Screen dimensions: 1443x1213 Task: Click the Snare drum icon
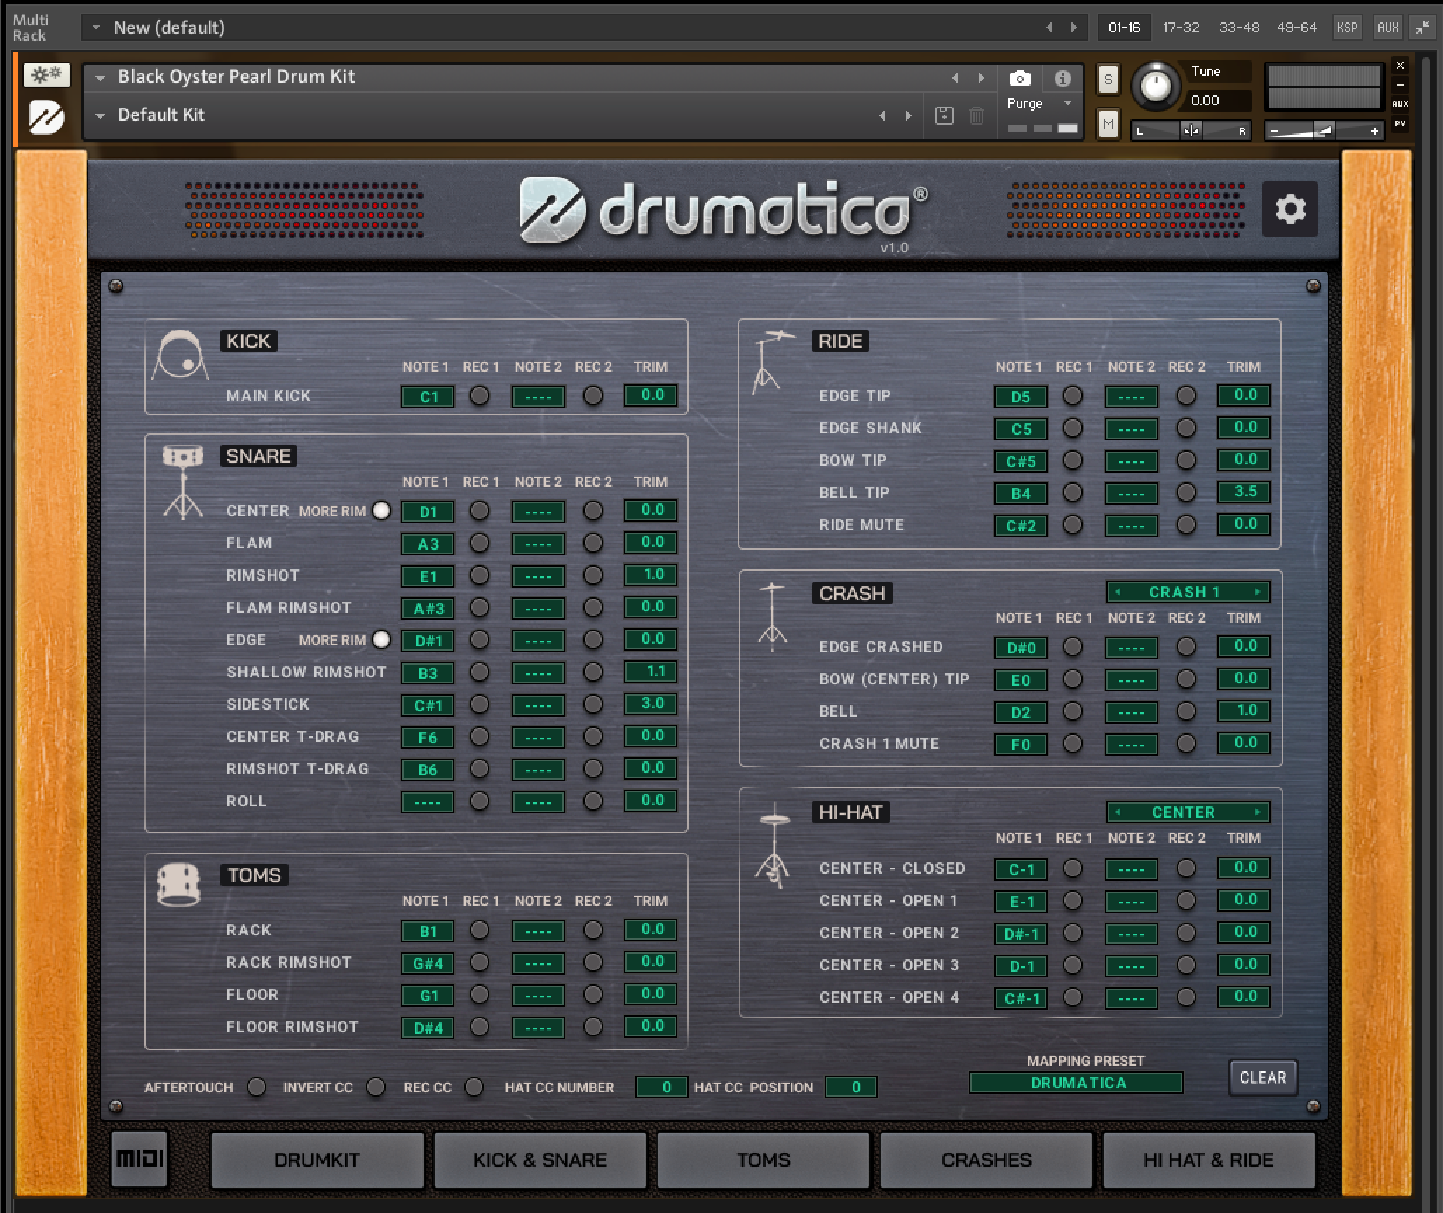click(x=183, y=482)
